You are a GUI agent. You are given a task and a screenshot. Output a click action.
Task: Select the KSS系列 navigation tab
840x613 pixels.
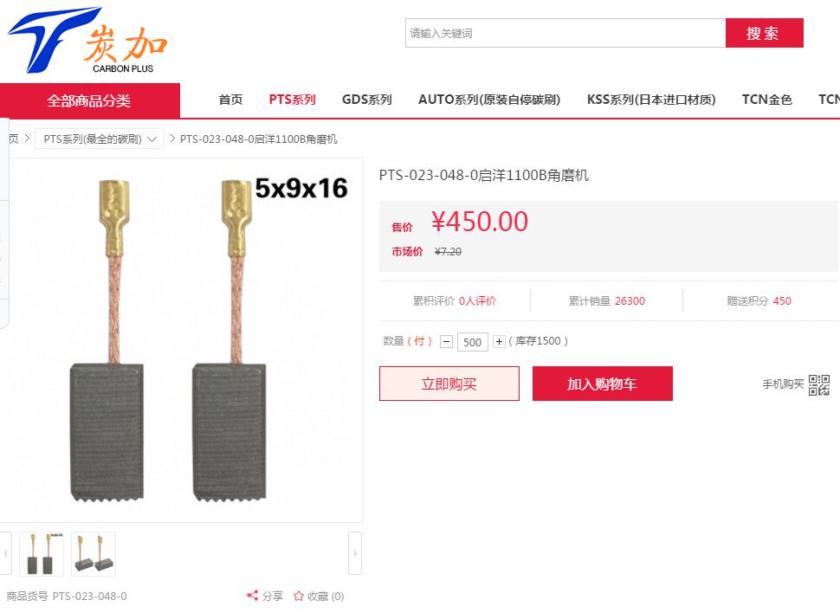click(651, 100)
